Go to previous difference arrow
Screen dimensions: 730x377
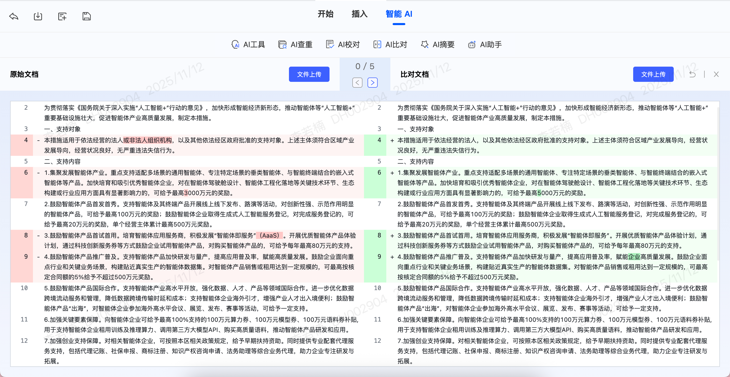click(x=357, y=83)
